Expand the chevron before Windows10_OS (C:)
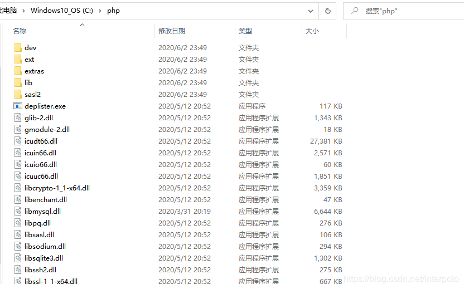464x289 pixels. pos(23,11)
